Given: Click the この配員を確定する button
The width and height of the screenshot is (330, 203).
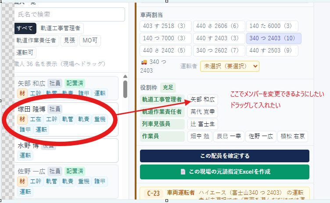Looking at the screenshot, I should (225, 156).
